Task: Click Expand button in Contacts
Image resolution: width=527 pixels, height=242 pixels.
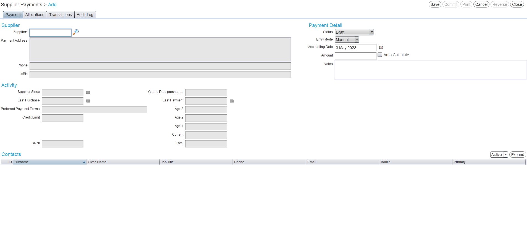Action: click(518, 155)
